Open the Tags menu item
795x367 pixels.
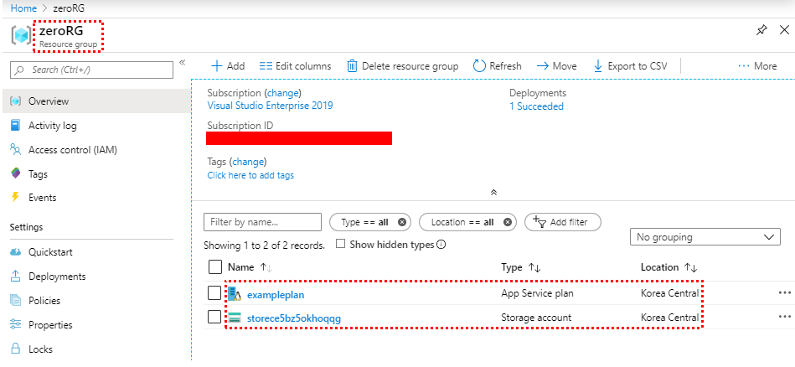(x=96, y=174)
